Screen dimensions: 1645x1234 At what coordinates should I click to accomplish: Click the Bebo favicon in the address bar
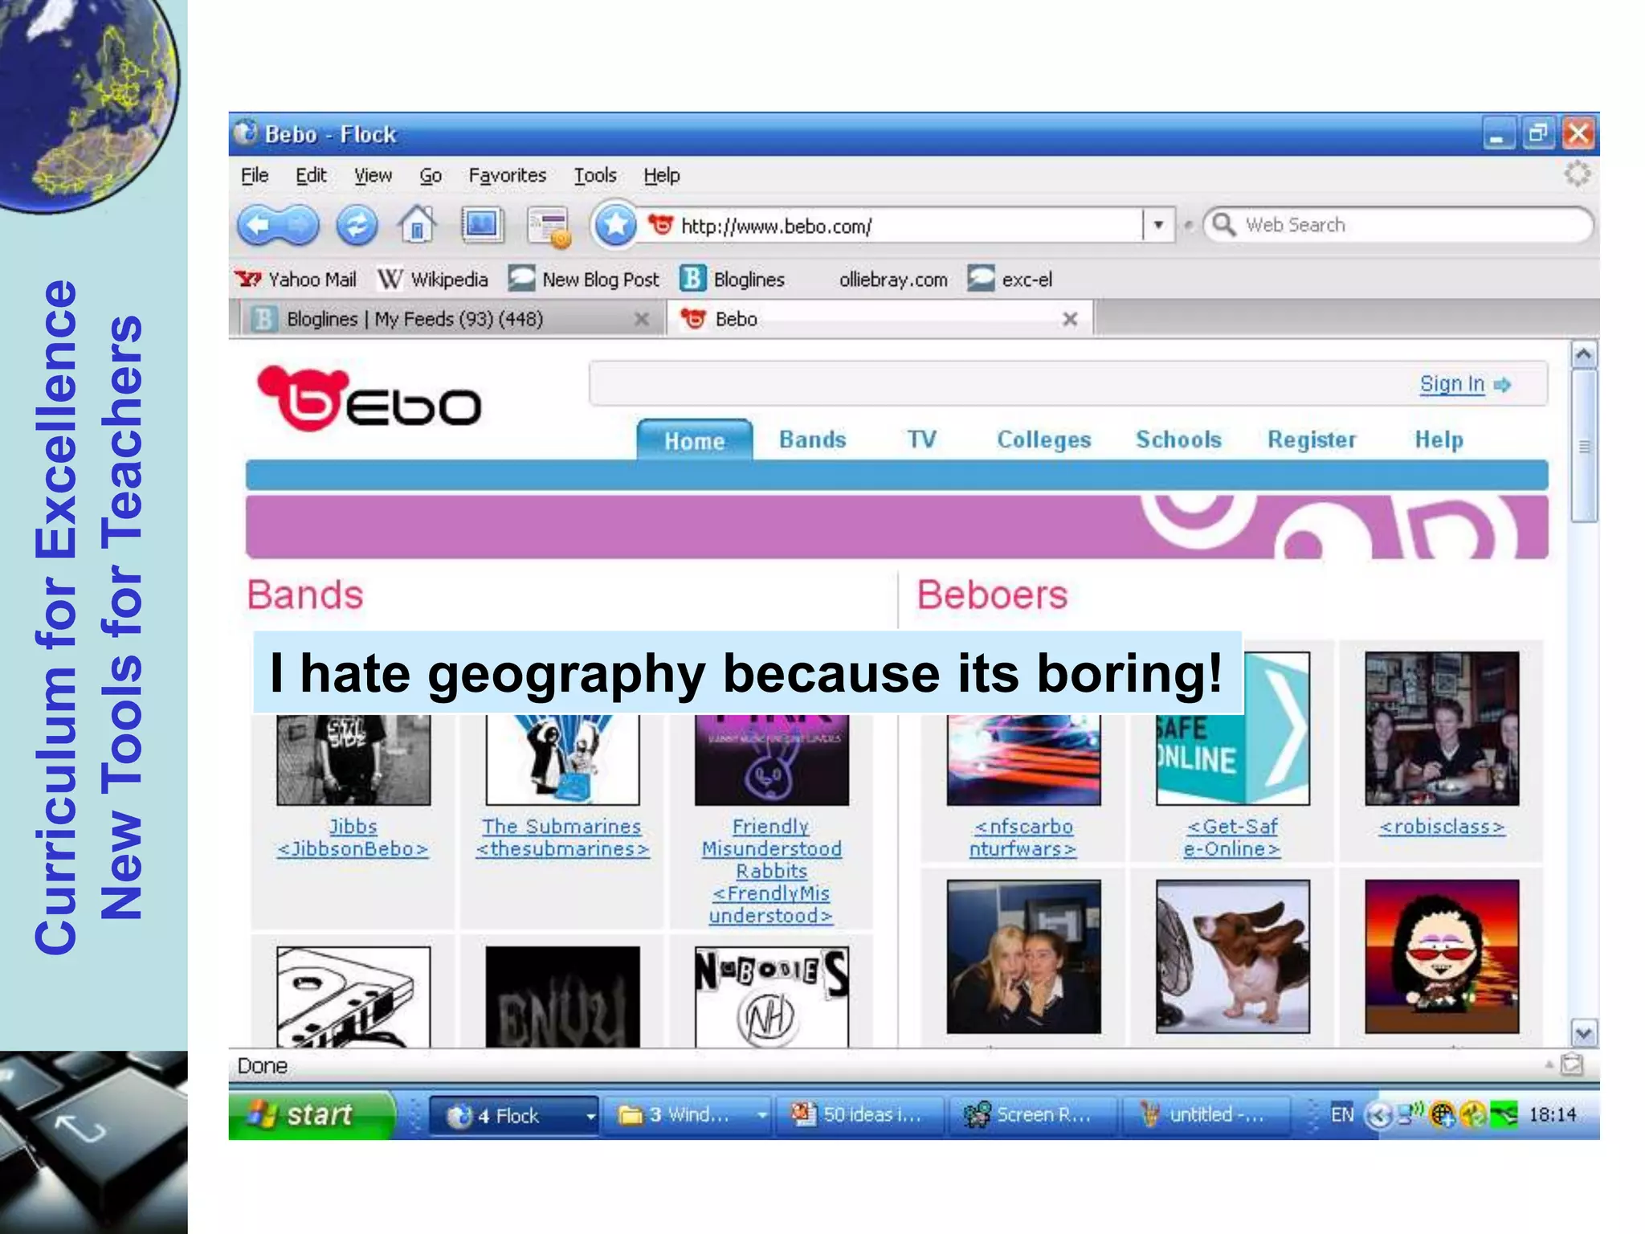point(660,225)
